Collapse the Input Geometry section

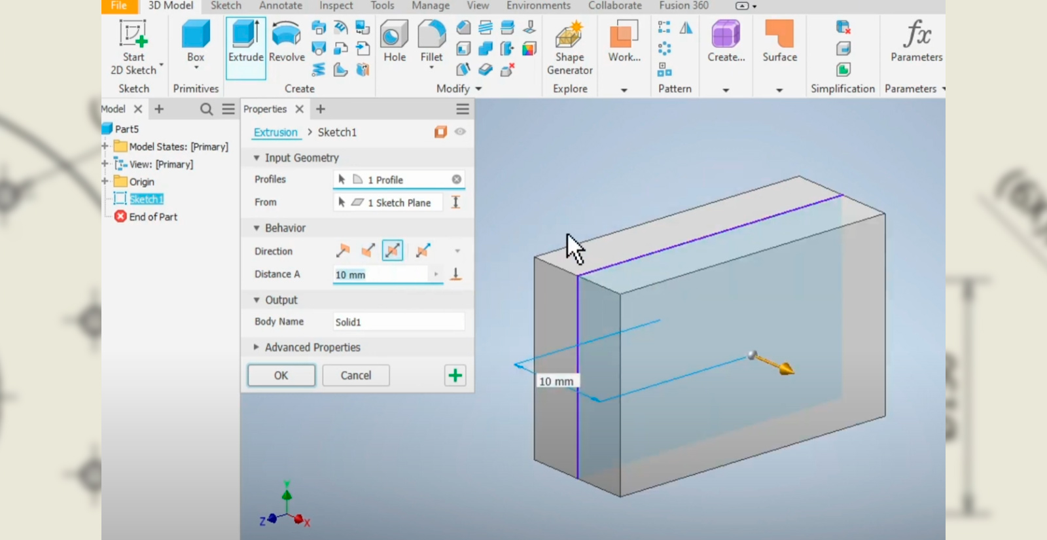pyautogui.click(x=257, y=158)
